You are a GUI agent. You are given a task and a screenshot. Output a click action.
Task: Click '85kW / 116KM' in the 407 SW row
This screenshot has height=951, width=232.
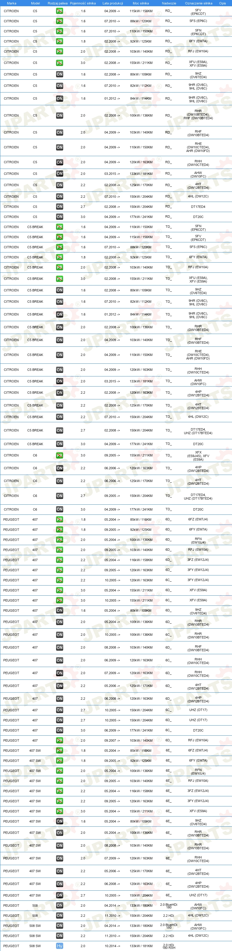click(141, 751)
